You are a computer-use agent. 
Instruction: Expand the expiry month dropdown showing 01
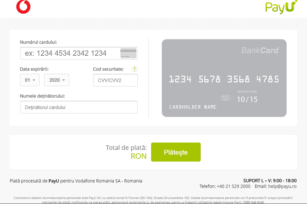coord(30,80)
